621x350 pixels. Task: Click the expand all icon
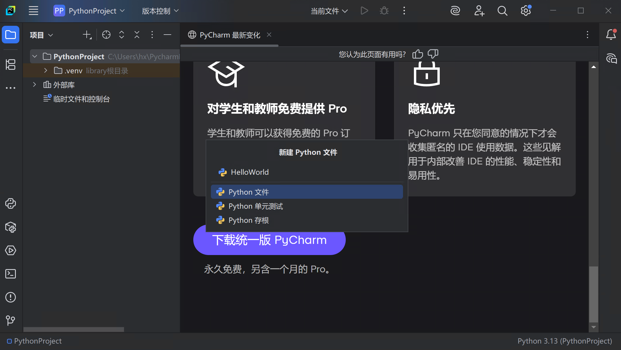pyautogui.click(x=122, y=35)
